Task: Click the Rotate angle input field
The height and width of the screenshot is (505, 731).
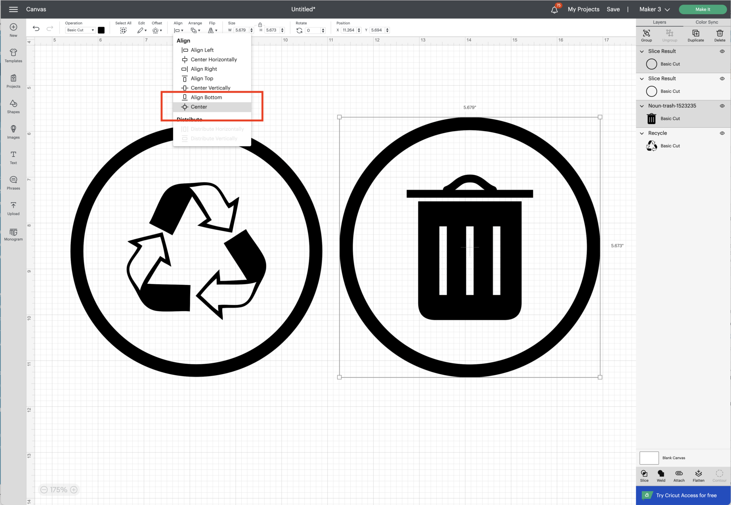Action: pos(313,30)
